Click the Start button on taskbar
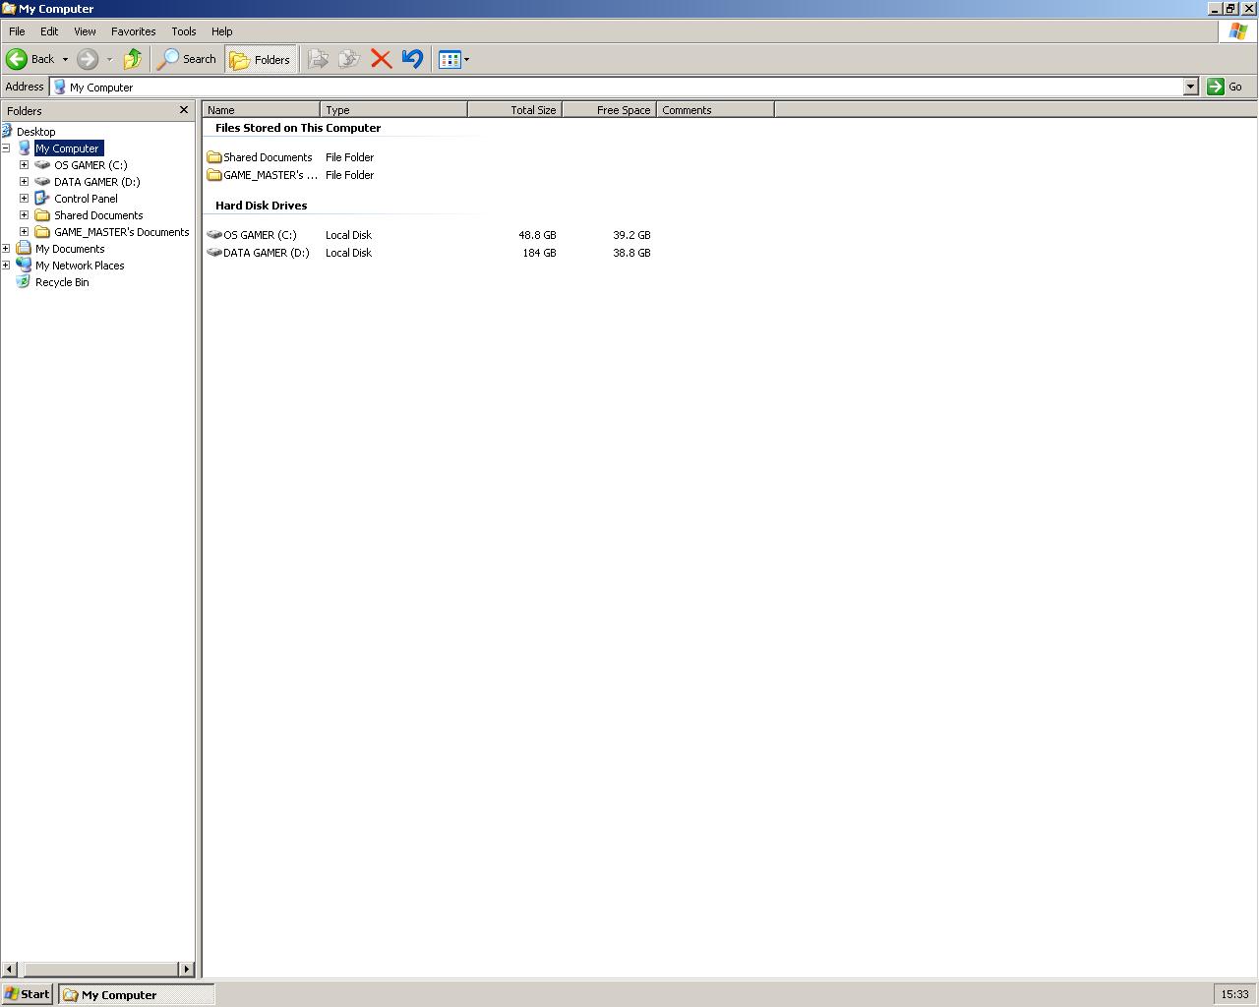 pos(28,994)
